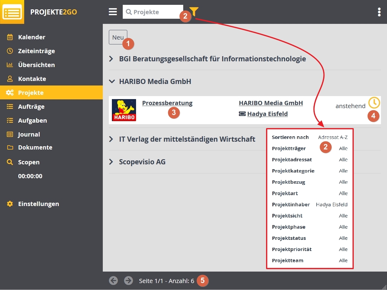This screenshot has width=387, height=290.
Task: Open Journal in sidebar
Action: [51, 134]
